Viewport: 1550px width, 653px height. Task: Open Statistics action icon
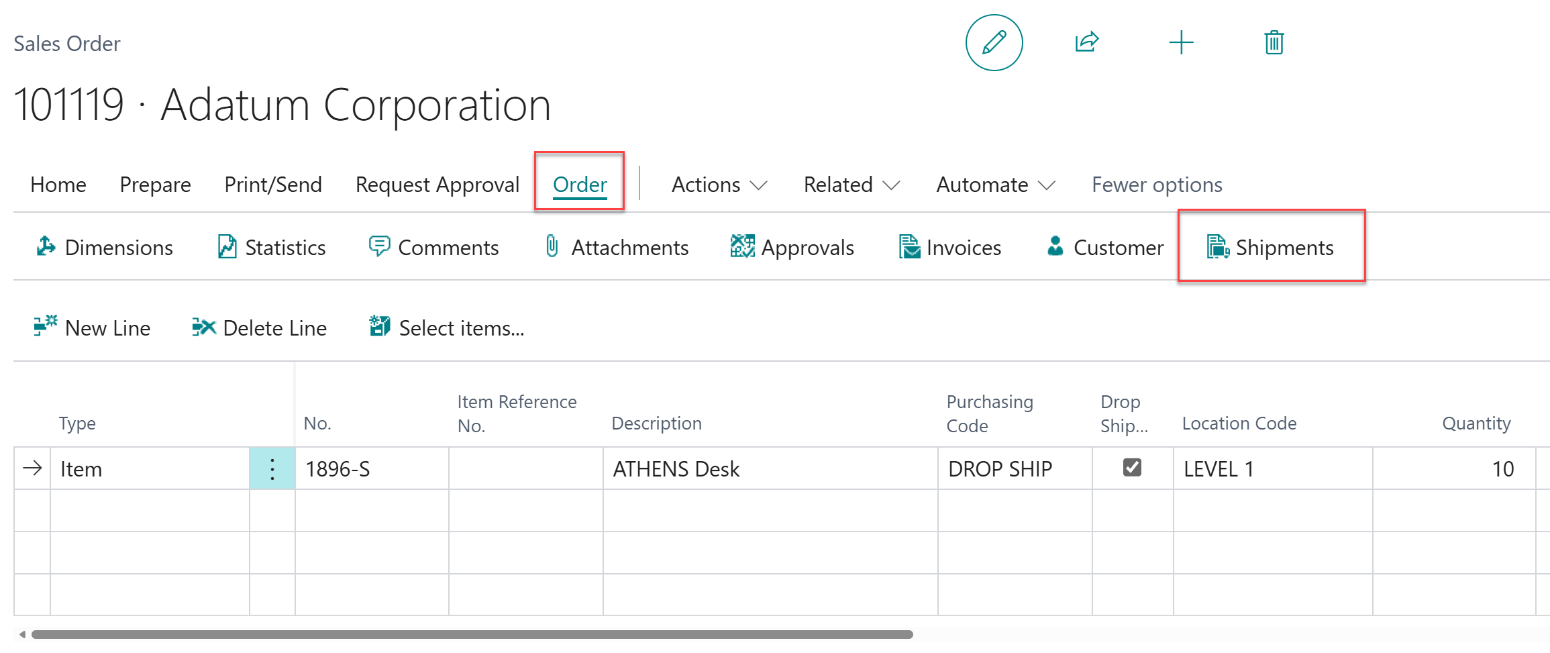pos(227,247)
